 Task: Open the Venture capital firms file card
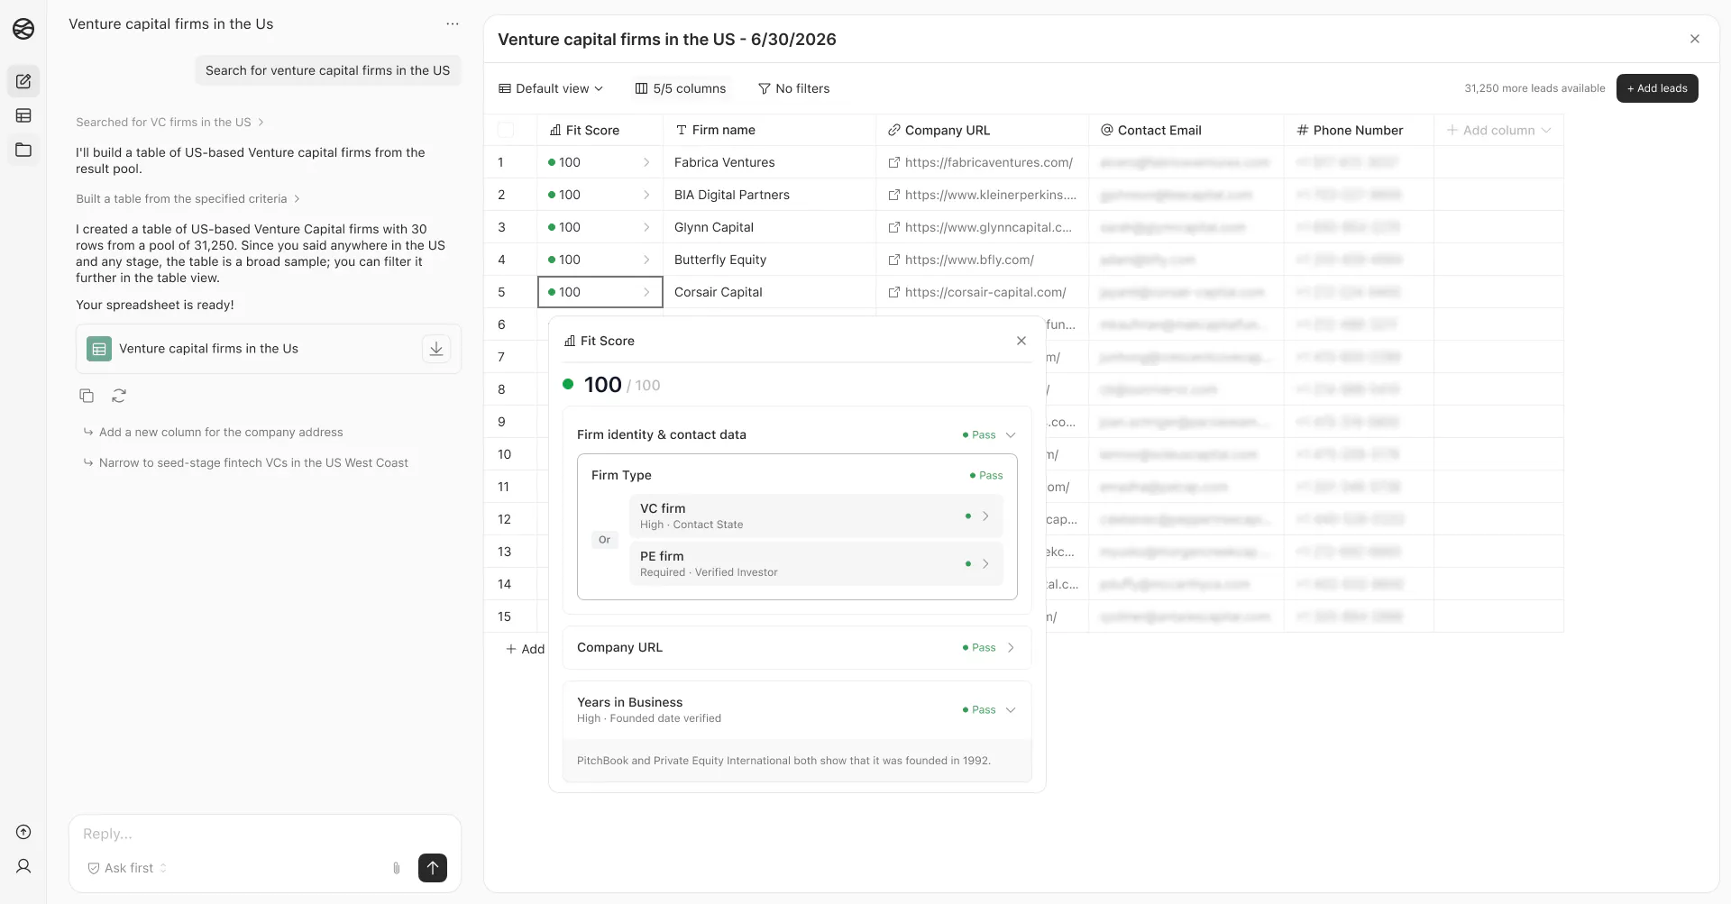coord(269,349)
